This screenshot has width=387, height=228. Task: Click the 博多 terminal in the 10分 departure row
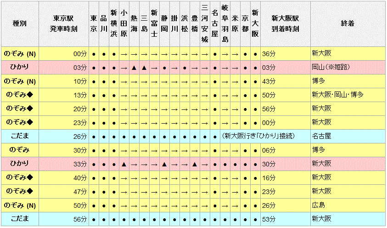tap(348, 81)
